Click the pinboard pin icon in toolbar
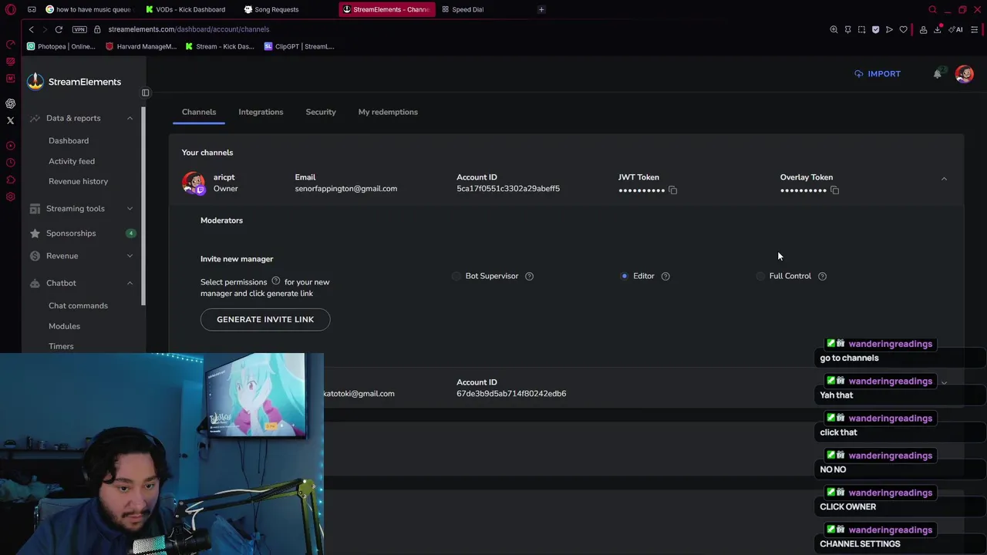Screen dimensions: 987x555 click(847, 29)
